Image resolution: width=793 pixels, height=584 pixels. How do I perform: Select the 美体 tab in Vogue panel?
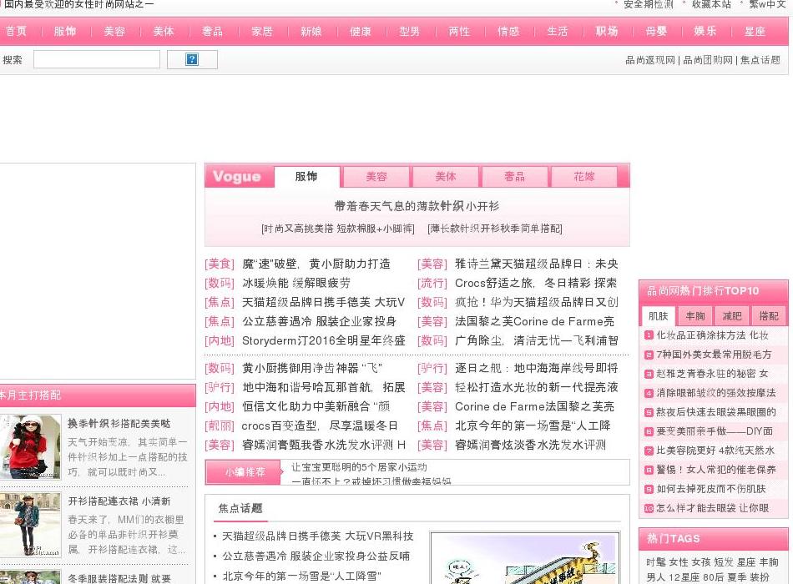[x=446, y=177]
